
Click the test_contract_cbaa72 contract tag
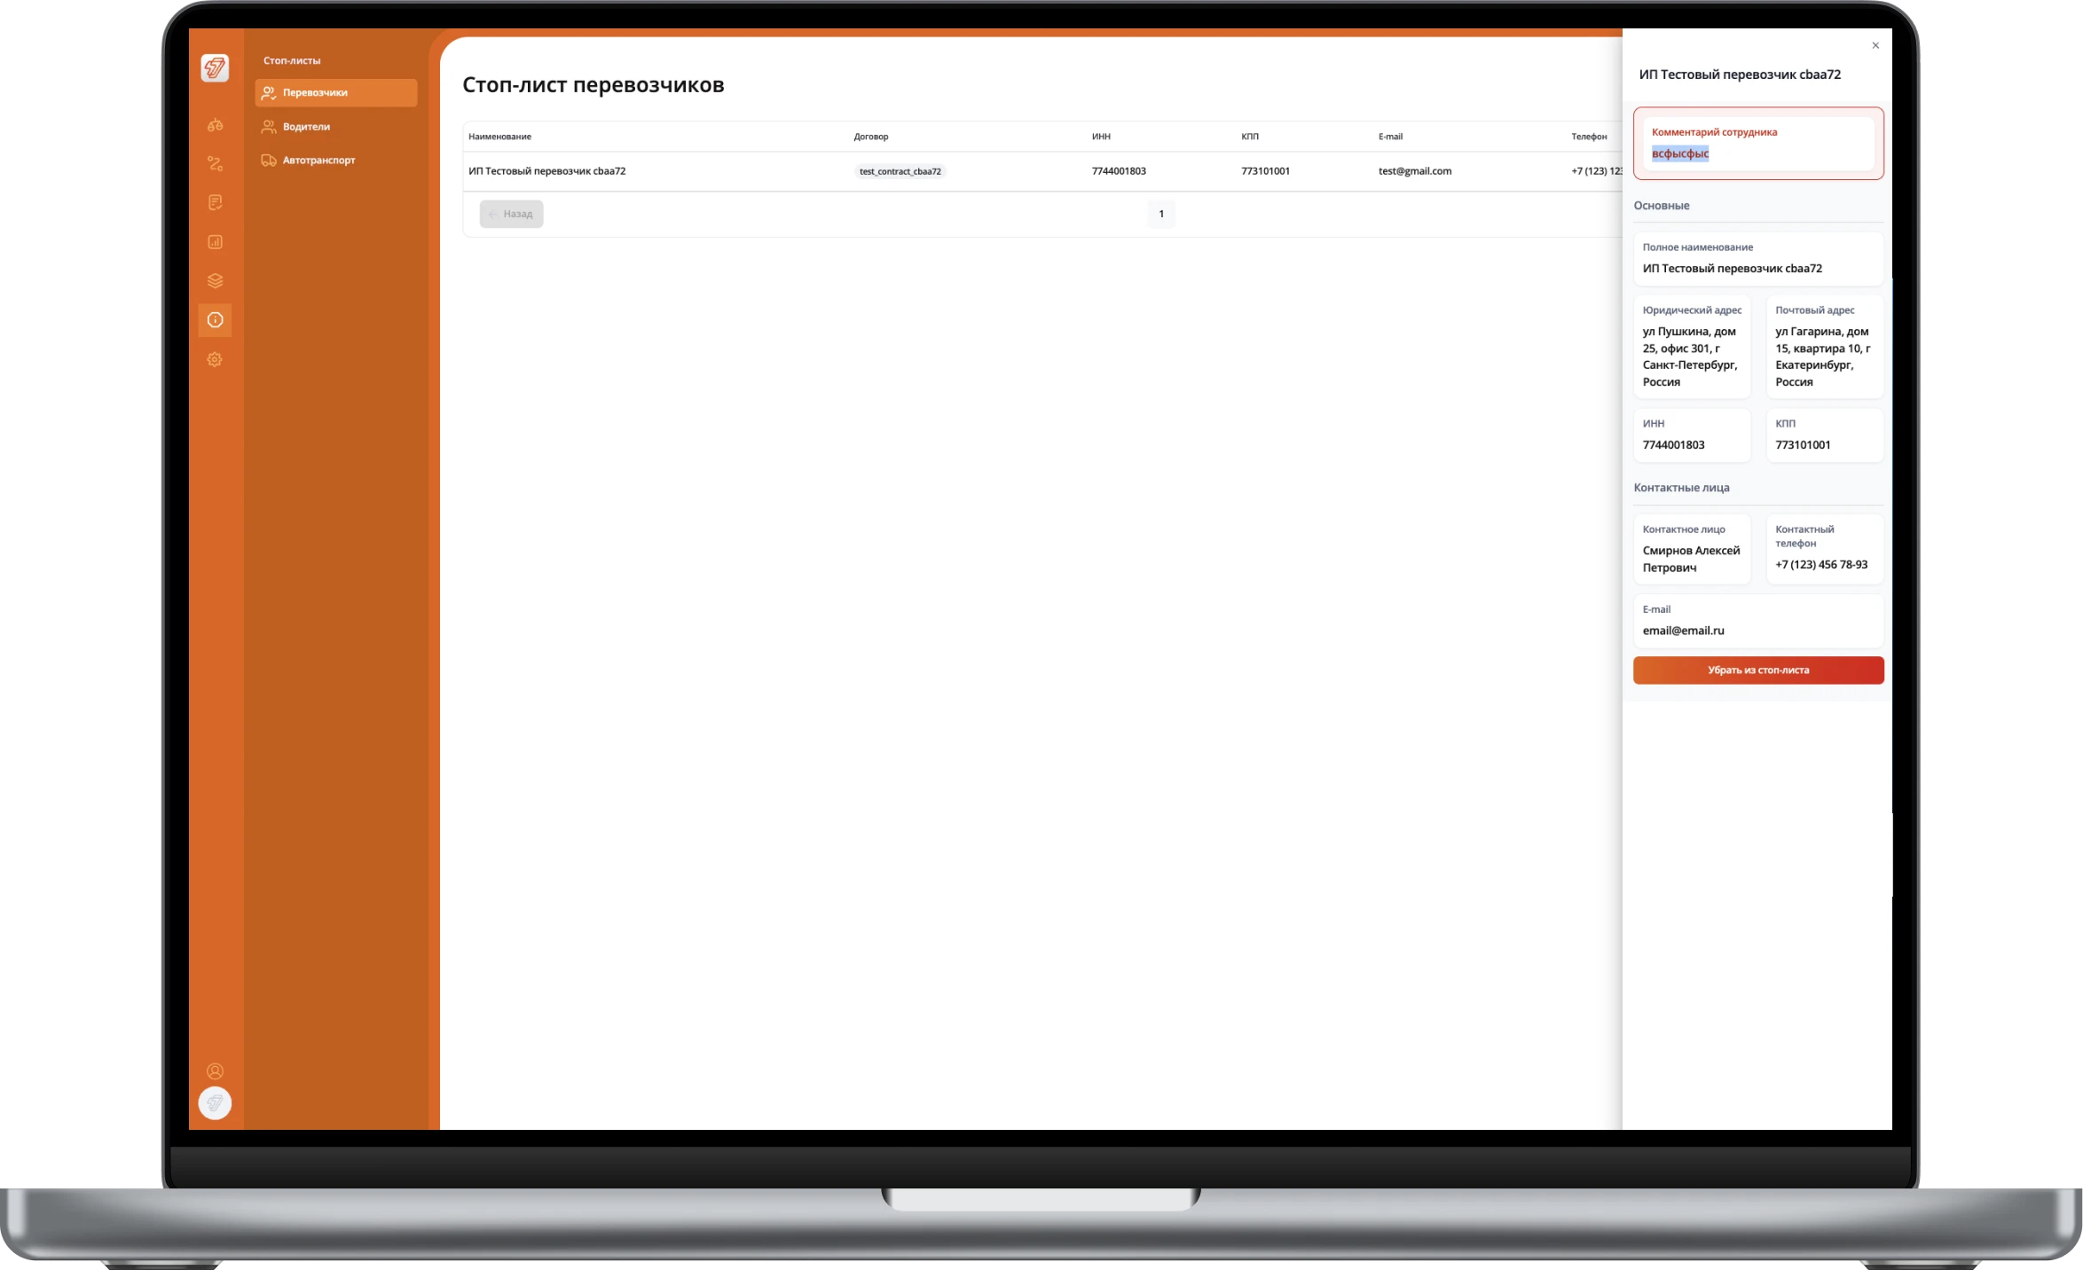[900, 171]
